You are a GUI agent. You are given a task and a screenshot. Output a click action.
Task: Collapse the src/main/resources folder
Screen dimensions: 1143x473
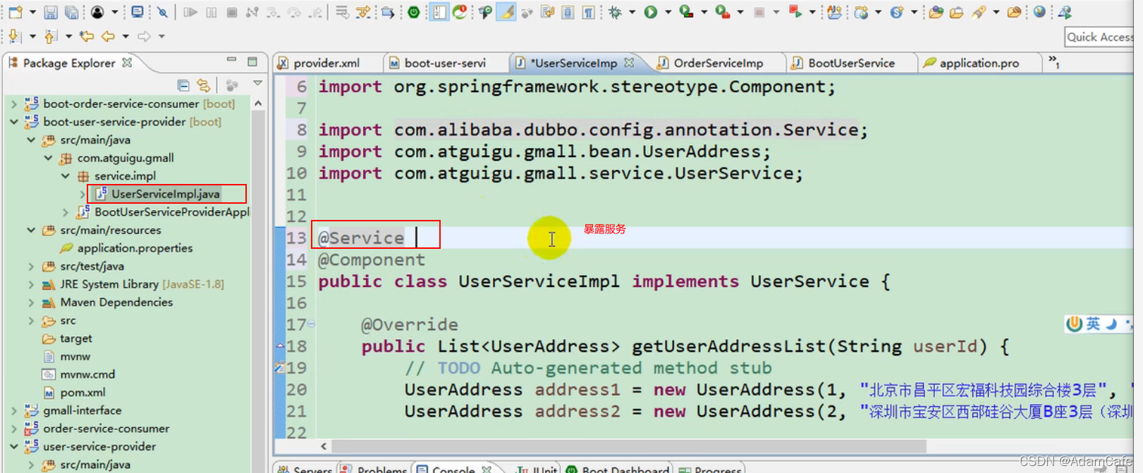pos(31,231)
